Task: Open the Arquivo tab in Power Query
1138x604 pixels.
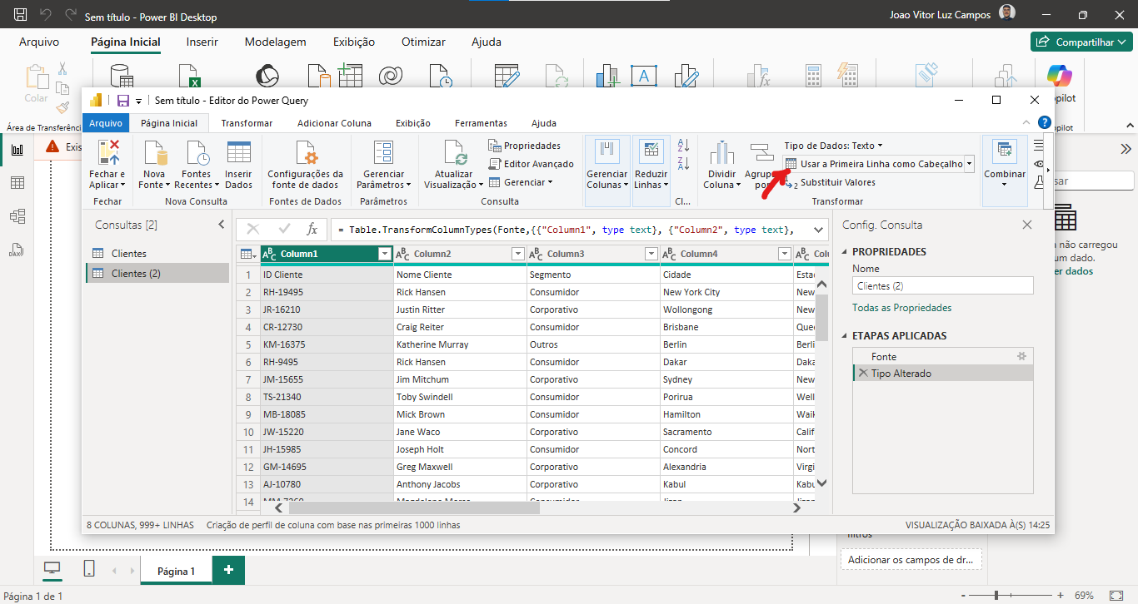Action: (106, 123)
